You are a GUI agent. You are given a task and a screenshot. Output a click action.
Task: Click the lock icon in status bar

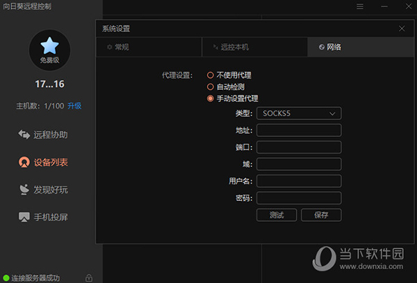tap(89, 277)
